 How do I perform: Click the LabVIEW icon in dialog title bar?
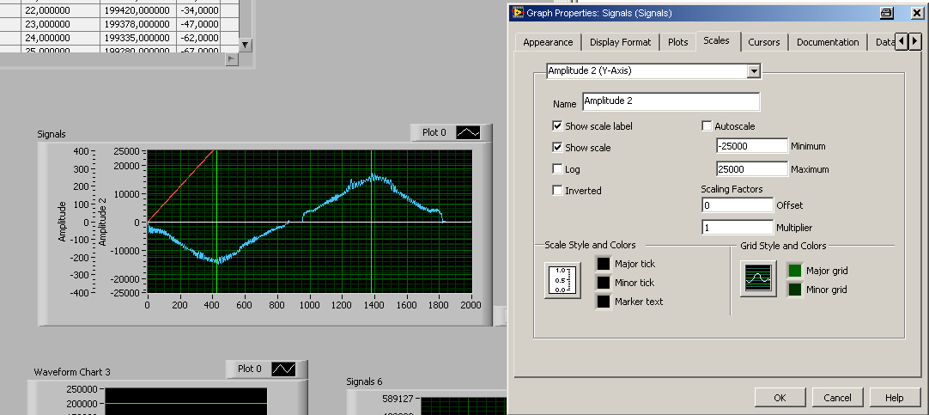coord(519,13)
